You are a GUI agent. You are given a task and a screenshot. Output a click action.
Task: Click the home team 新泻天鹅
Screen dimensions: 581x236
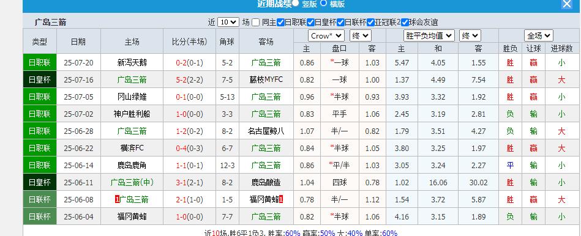(x=132, y=62)
